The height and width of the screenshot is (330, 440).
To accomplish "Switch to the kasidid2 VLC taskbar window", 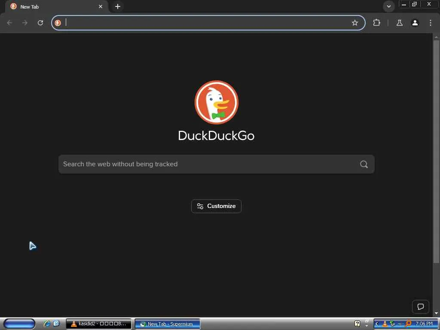I will pyautogui.click(x=98, y=324).
